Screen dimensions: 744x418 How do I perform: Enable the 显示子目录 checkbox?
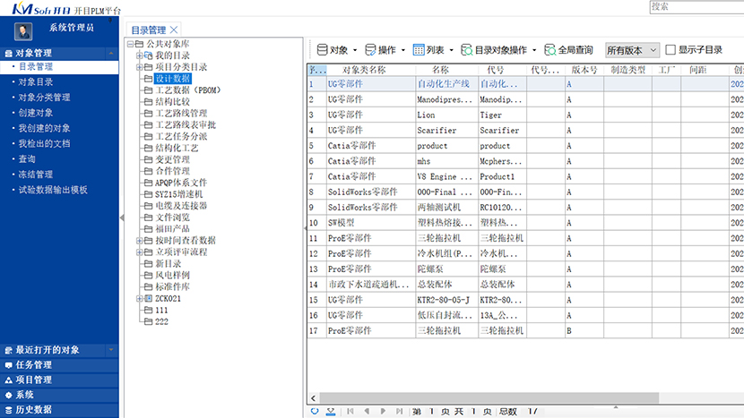coord(670,50)
